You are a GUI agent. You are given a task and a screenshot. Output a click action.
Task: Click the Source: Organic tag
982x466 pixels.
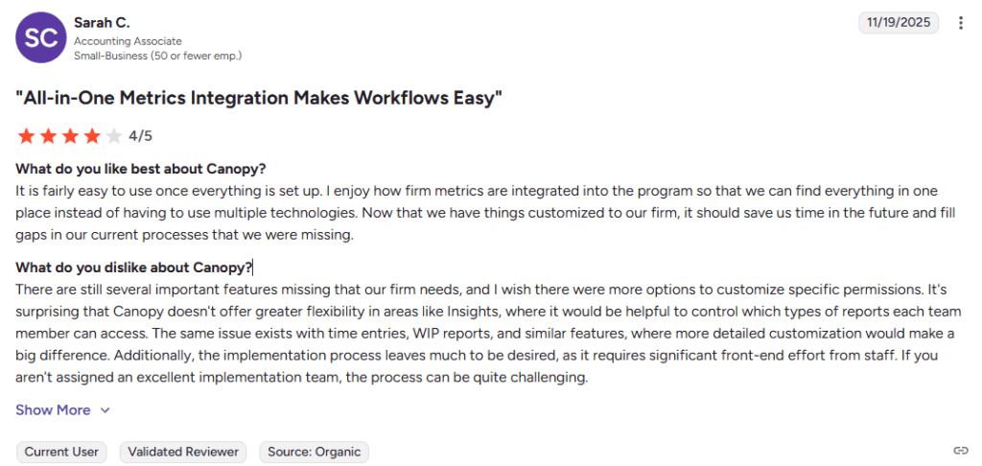coord(314,452)
